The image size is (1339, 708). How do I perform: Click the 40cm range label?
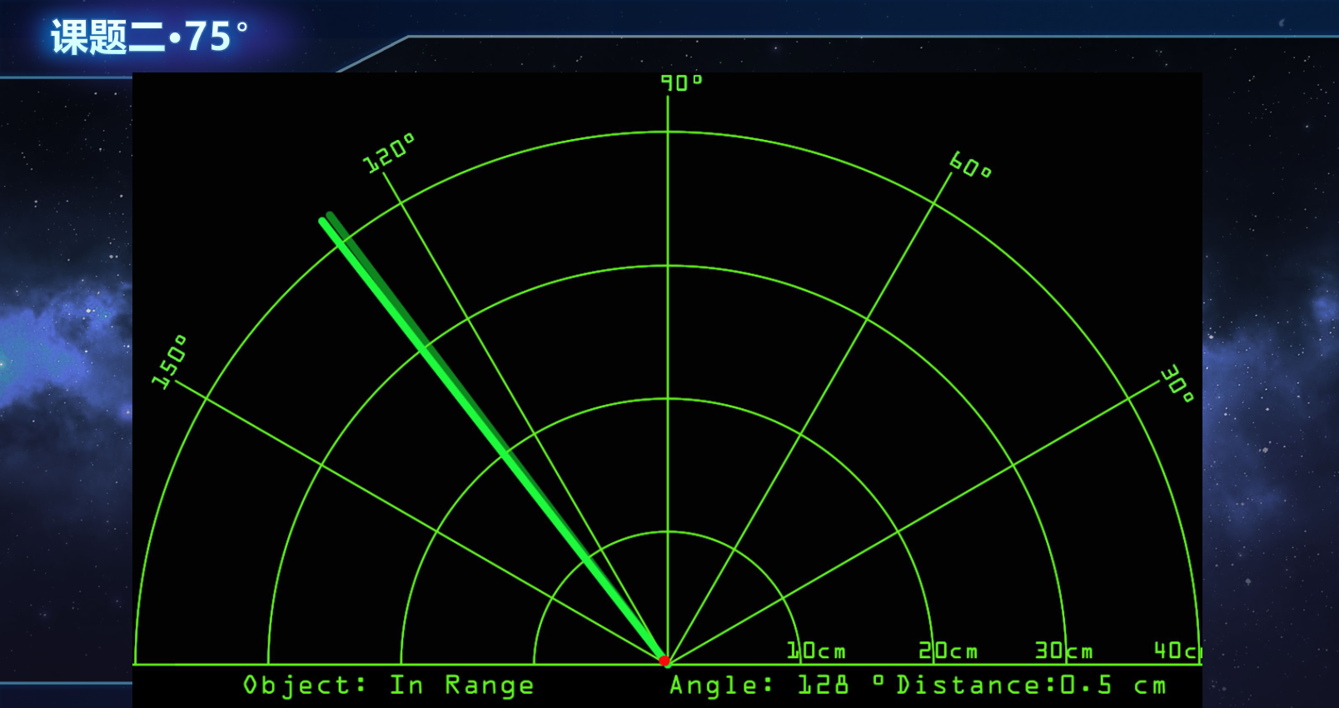point(1177,651)
